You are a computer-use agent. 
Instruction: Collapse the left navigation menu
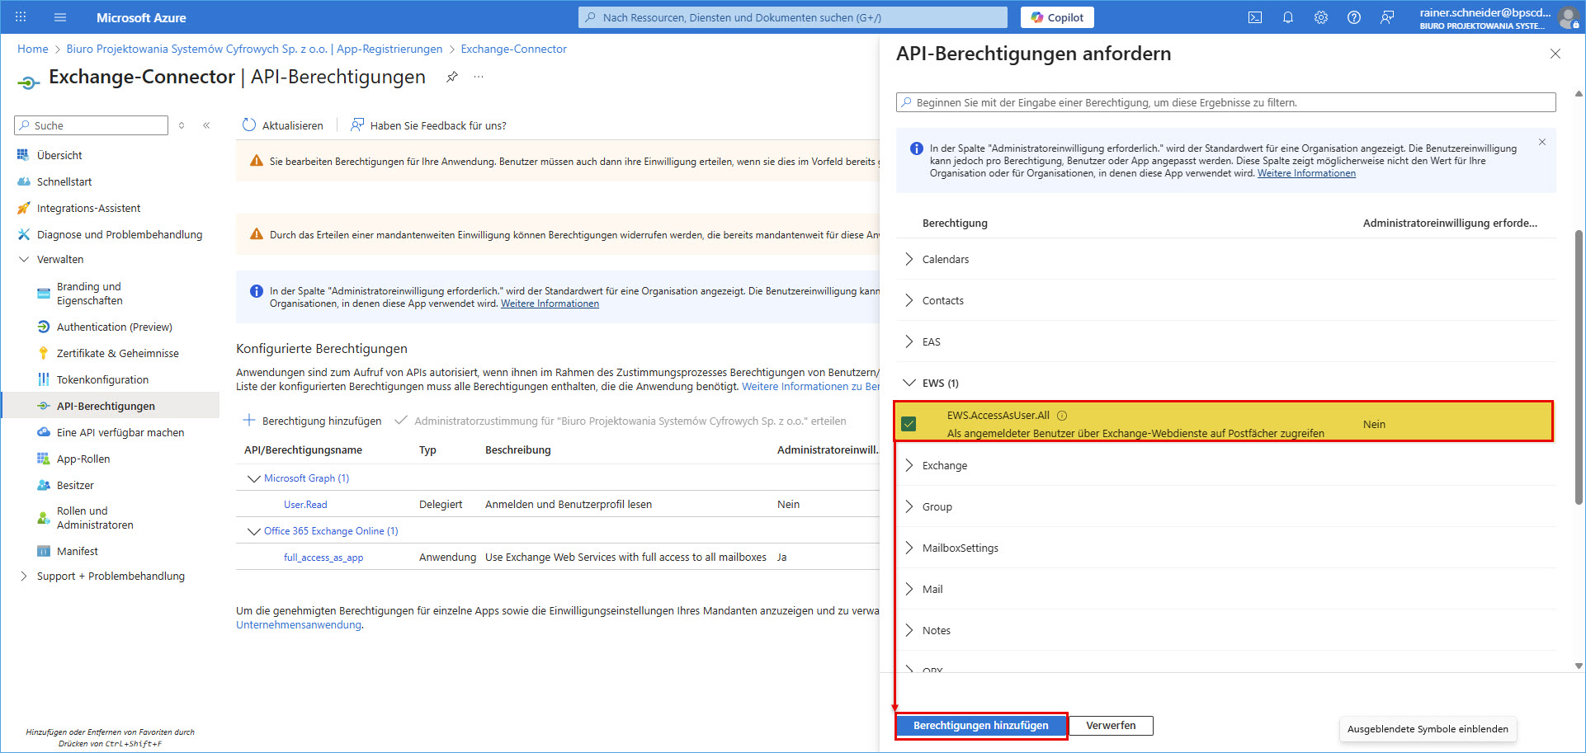[x=206, y=125]
